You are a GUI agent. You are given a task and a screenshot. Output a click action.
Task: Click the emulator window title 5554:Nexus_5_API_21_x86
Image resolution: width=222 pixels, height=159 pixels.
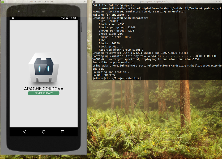click(42, 2)
